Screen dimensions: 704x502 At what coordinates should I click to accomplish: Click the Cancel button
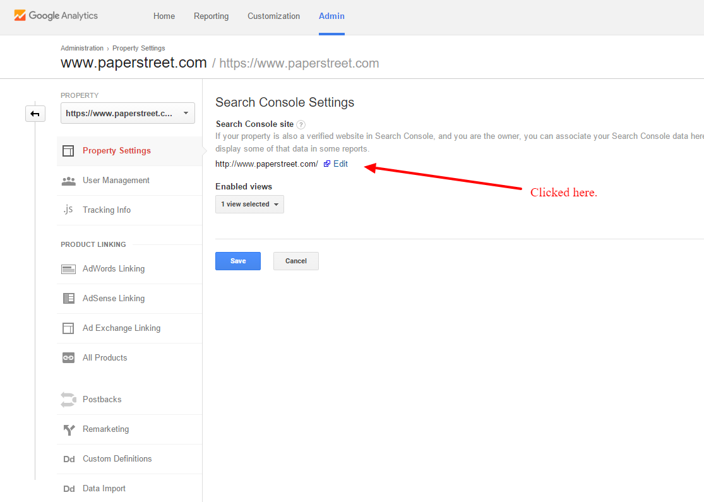pyautogui.click(x=296, y=261)
